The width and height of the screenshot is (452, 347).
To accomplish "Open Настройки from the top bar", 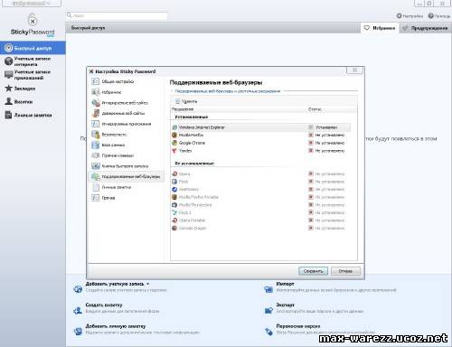I will pos(410,16).
